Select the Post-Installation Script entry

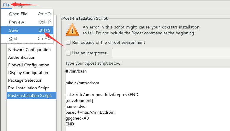[31, 95]
